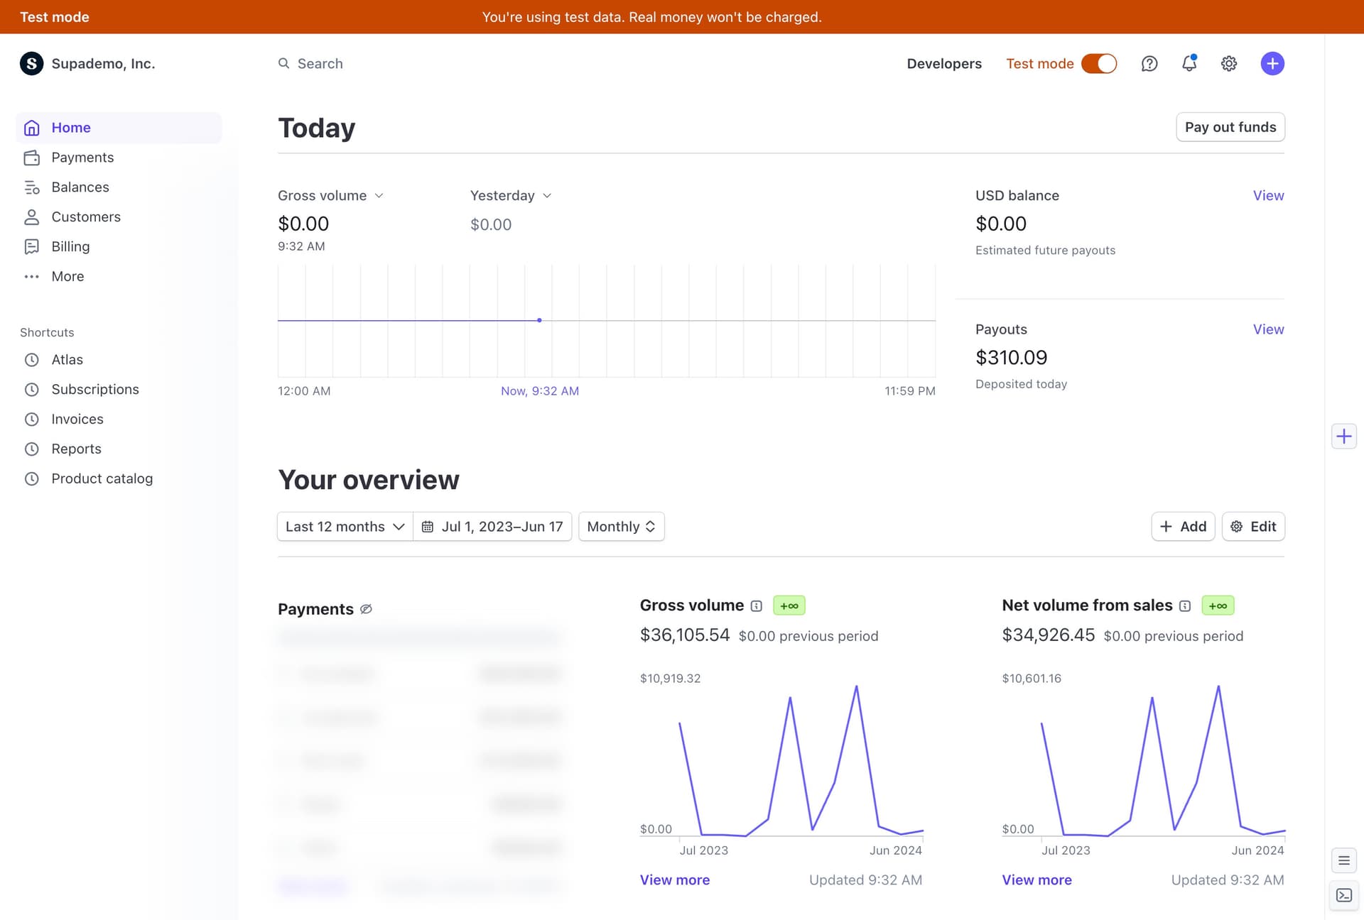This screenshot has width=1364, height=920.
Task: Open Payments in the sidebar
Action: click(82, 158)
